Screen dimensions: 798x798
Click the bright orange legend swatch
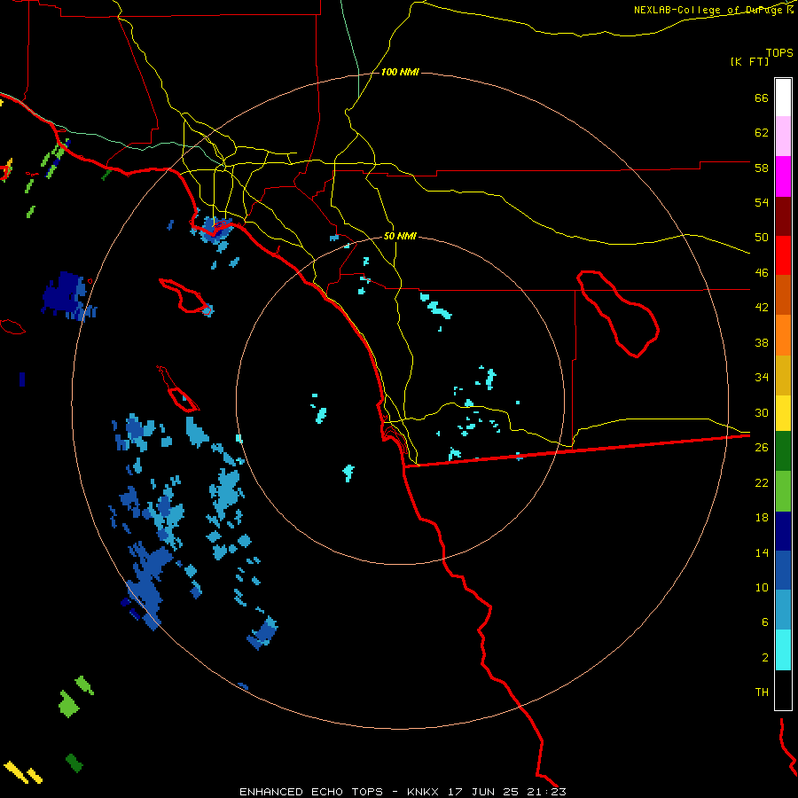pos(783,335)
